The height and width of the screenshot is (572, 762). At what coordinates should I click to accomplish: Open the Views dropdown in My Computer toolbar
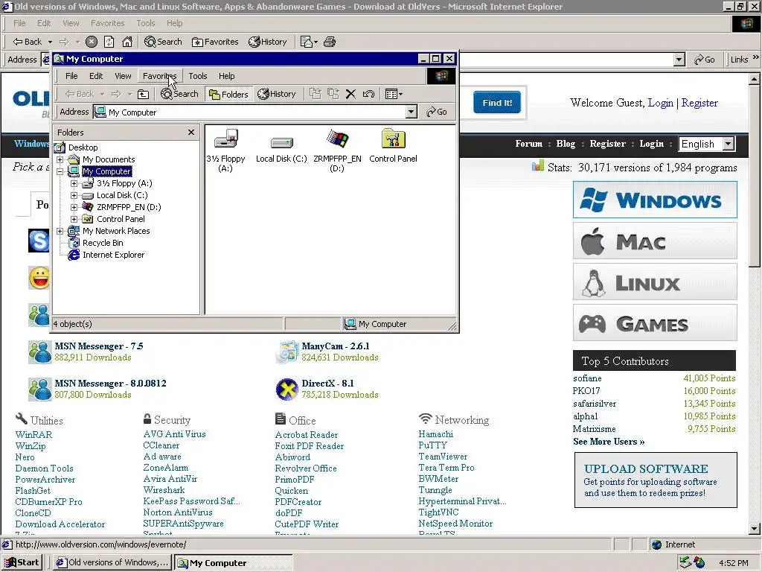point(394,94)
